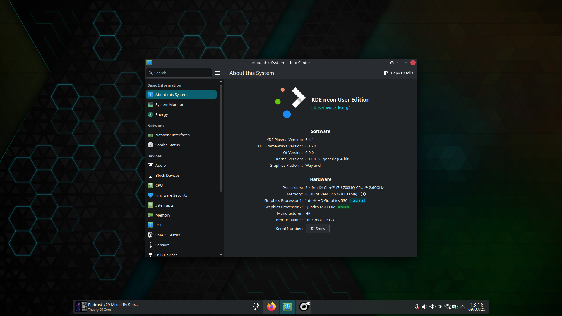Click the Qt Version value 6.9.0
Image resolution: width=562 pixels, height=316 pixels.
pos(309,152)
